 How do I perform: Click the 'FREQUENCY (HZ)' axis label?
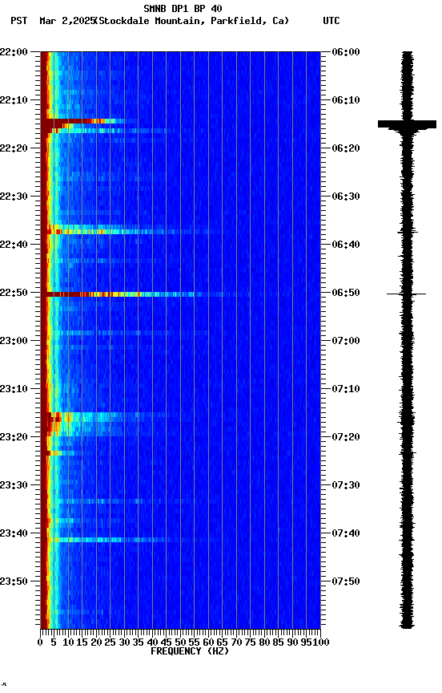(x=190, y=651)
